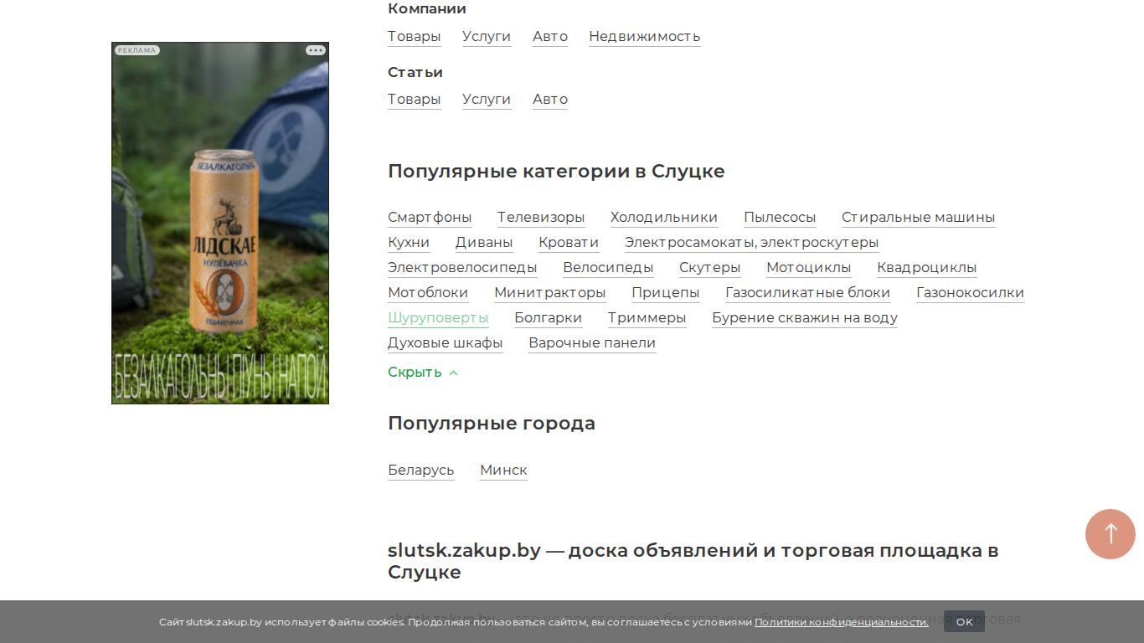Image resolution: width=1144 pixels, height=643 pixels.
Task: Open the Квадроциклы category
Action: [927, 267]
